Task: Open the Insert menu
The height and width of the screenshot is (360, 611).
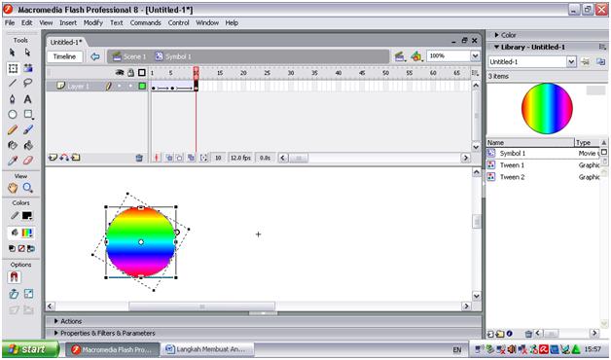Action: (68, 23)
